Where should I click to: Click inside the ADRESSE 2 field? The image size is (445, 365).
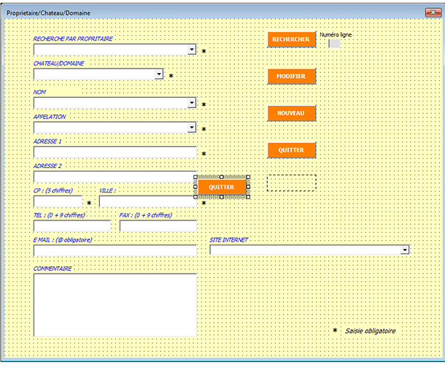[x=115, y=177]
